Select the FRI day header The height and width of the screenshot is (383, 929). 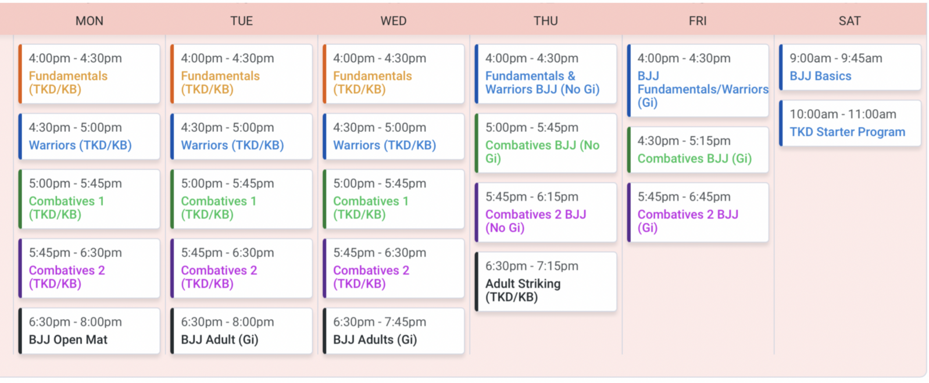point(698,21)
